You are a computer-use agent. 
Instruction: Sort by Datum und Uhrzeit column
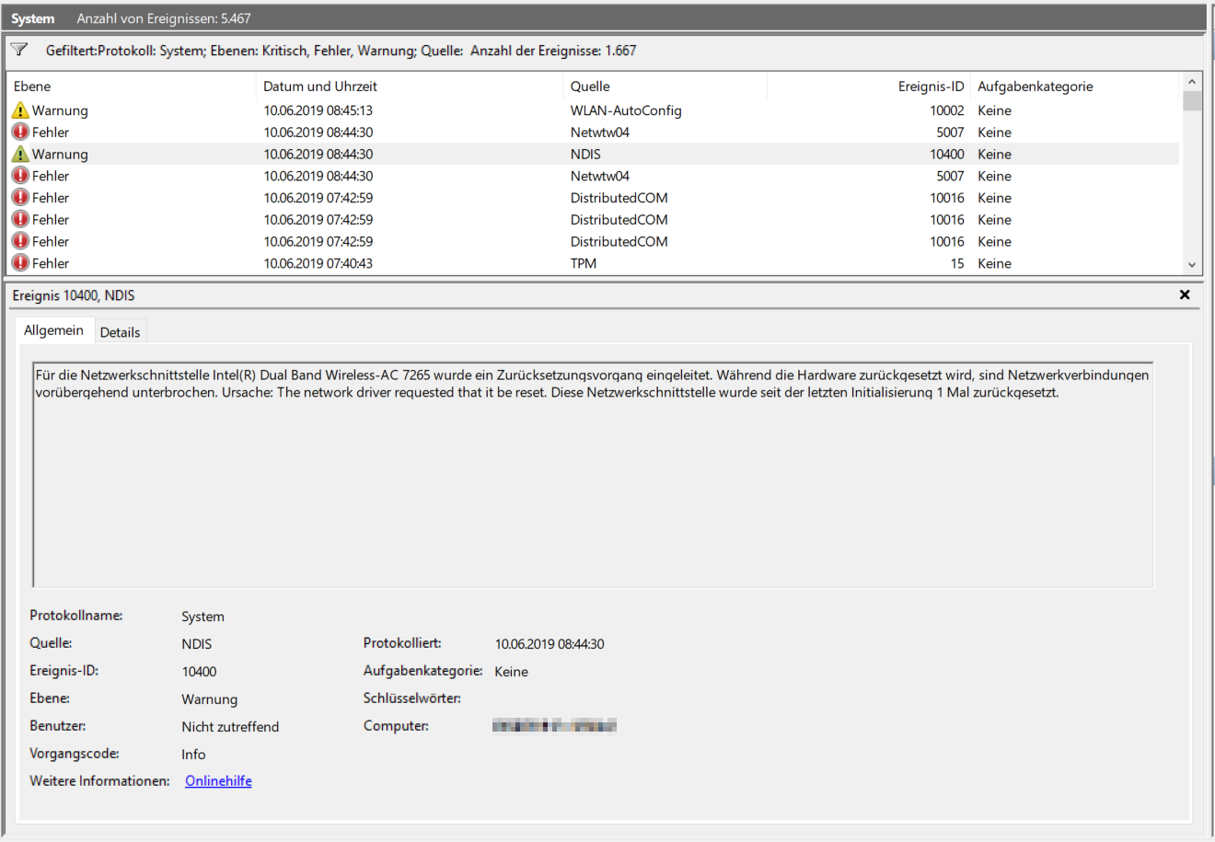pyautogui.click(x=409, y=87)
